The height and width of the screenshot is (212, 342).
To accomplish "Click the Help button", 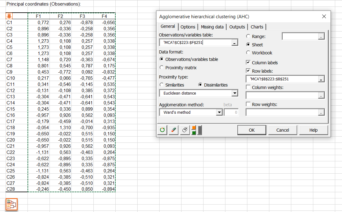I will tap(313, 130).
